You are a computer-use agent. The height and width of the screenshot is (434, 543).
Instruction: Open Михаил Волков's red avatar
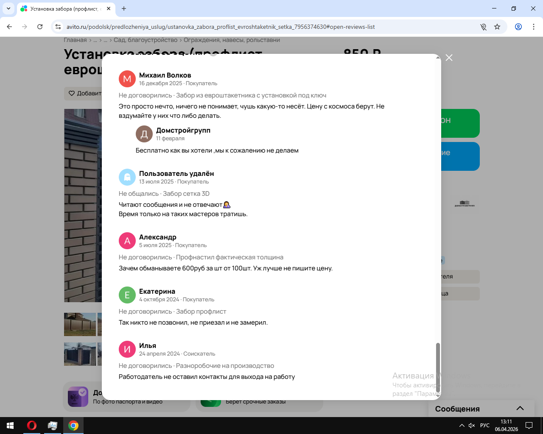[x=127, y=79]
